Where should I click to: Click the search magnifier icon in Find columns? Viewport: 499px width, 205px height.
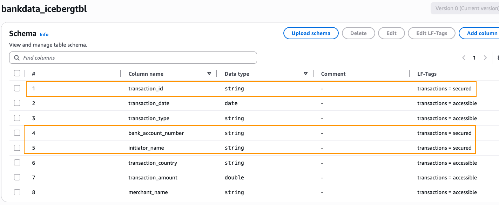click(16, 58)
